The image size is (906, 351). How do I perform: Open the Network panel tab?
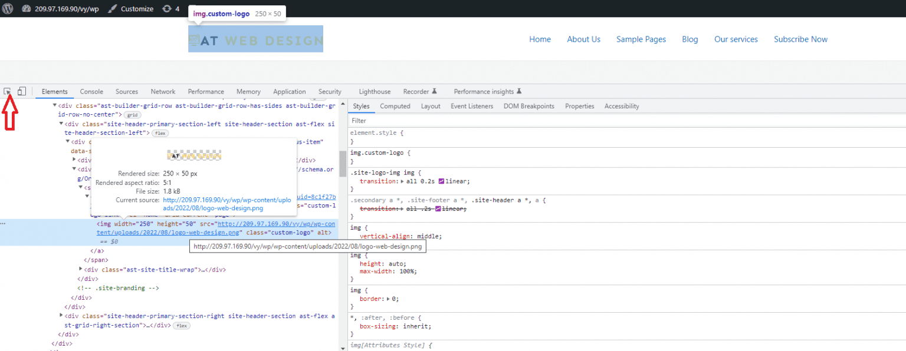[163, 91]
